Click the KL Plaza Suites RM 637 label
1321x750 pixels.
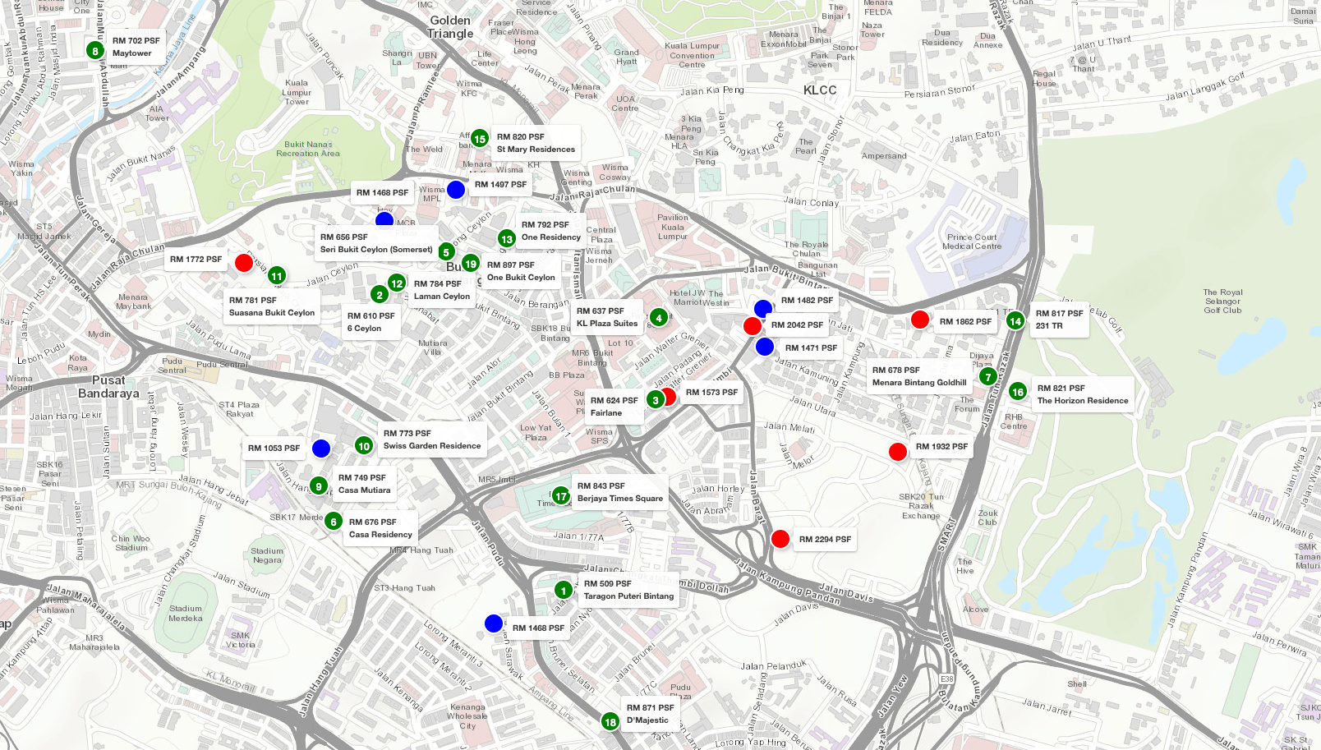pos(607,317)
